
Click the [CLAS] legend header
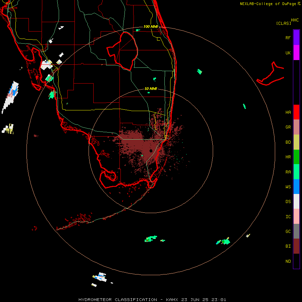click(284, 23)
